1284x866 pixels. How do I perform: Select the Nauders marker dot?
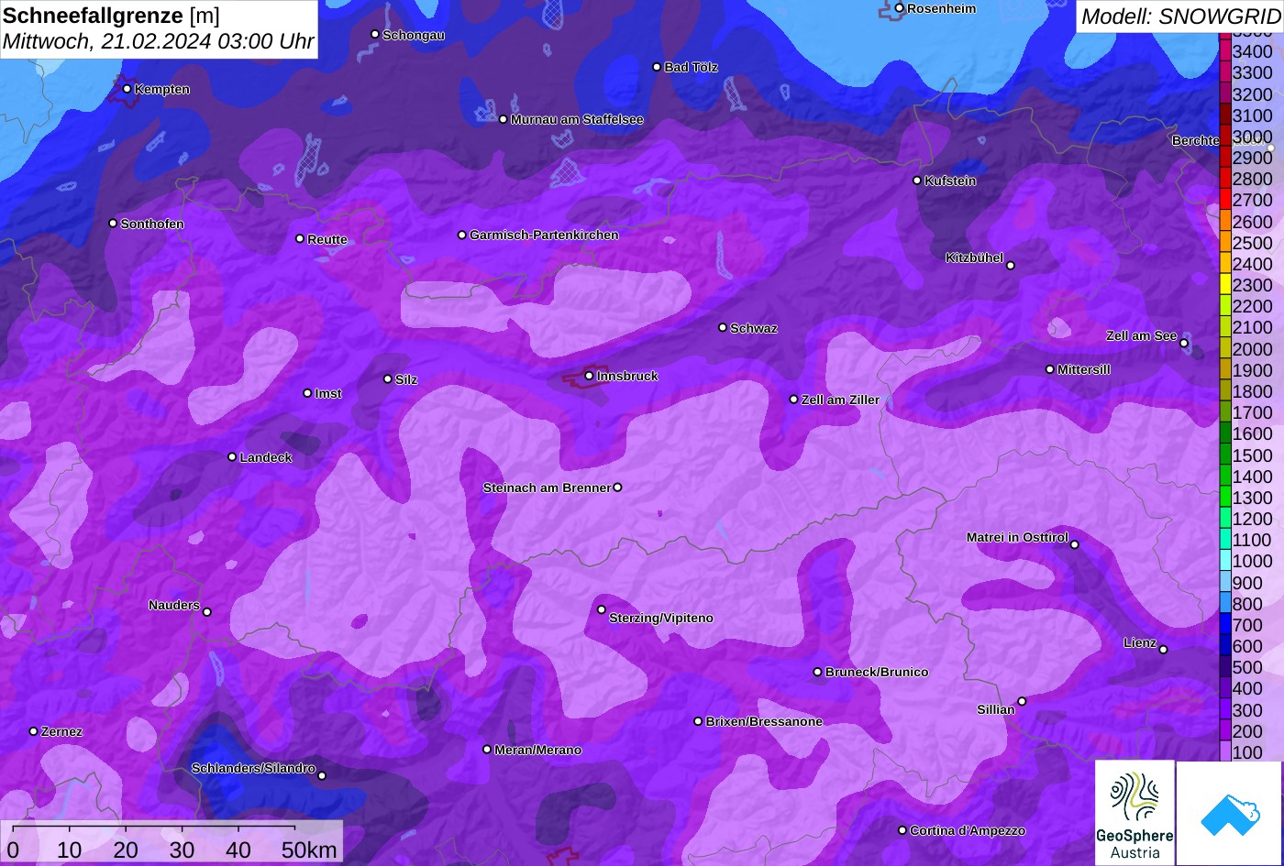tap(207, 612)
